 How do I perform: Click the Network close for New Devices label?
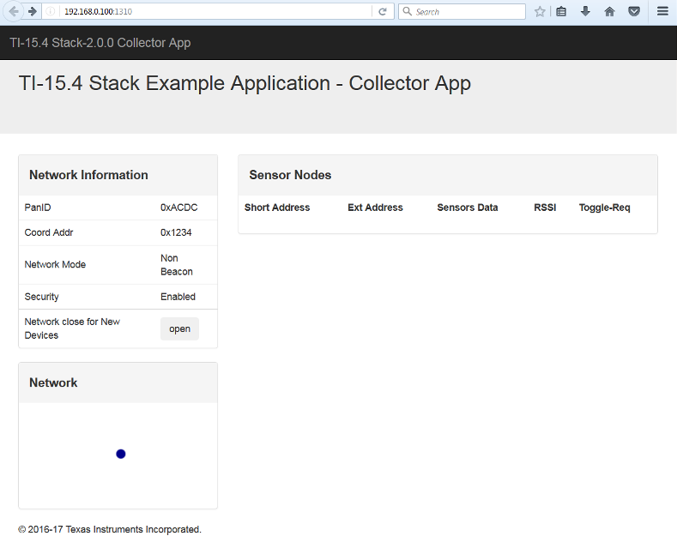point(72,328)
